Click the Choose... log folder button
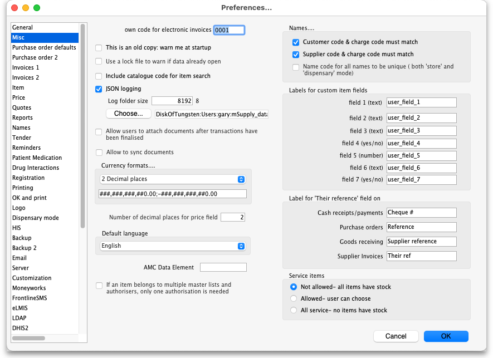Screen dimensions: 493x358 pyautogui.click(x=129, y=114)
